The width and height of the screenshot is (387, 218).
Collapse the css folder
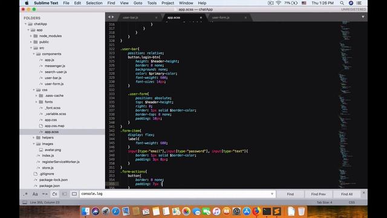point(34,90)
